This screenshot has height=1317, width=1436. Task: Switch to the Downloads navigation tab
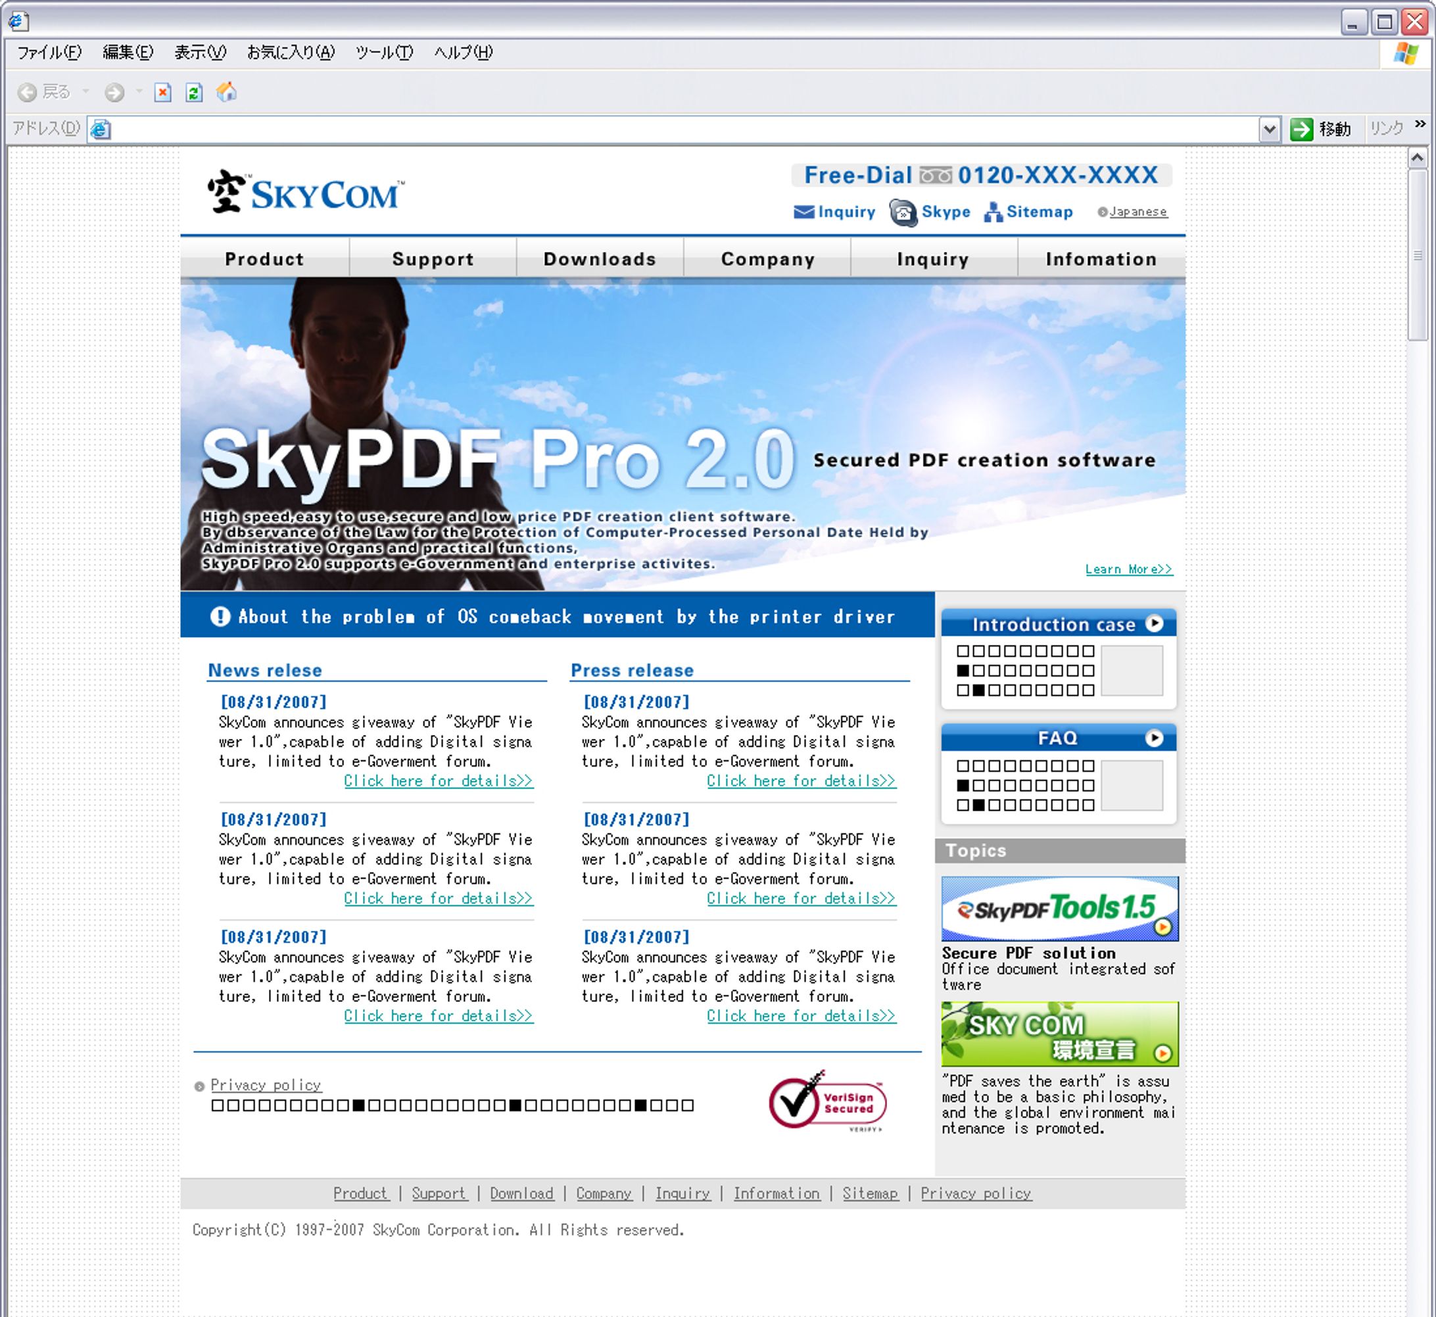point(600,258)
